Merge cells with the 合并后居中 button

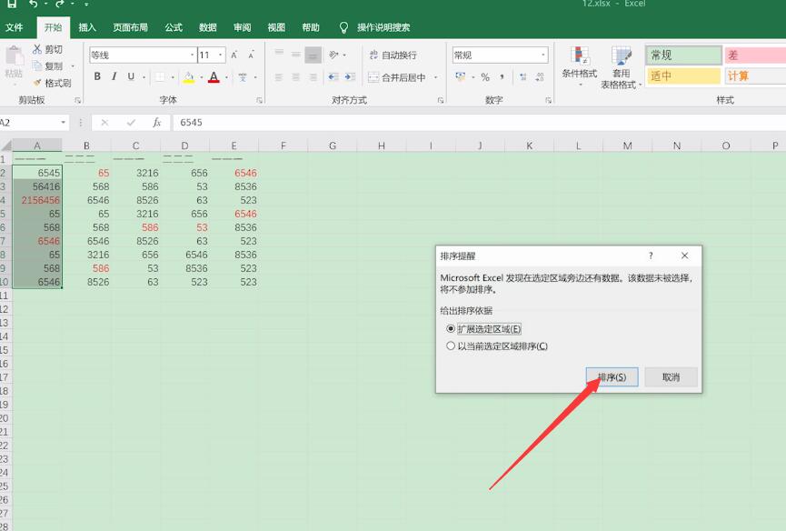pos(398,77)
